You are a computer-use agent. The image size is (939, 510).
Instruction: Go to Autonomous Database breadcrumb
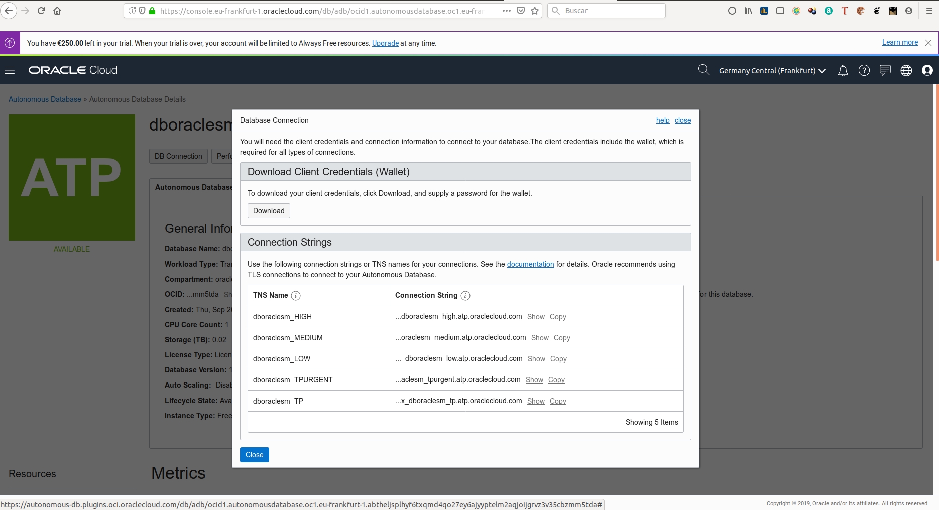(45, 99)
